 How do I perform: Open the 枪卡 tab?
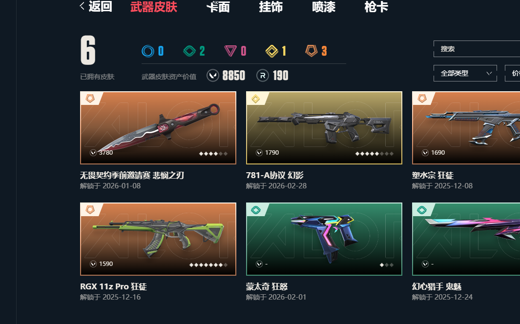tap(376, 7)
